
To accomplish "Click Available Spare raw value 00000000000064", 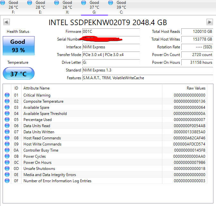I will pyautogui.click(x=189, y=108).
